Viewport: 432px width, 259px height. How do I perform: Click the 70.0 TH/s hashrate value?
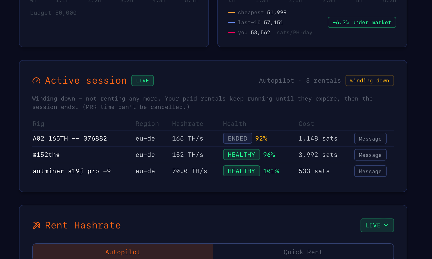click(x=190, y=171)
